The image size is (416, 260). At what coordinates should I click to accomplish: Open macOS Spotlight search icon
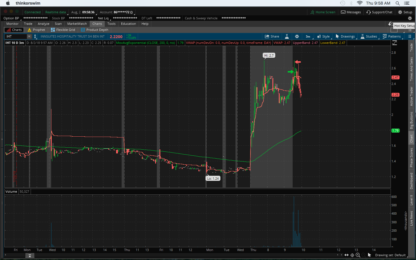(398, 3)
